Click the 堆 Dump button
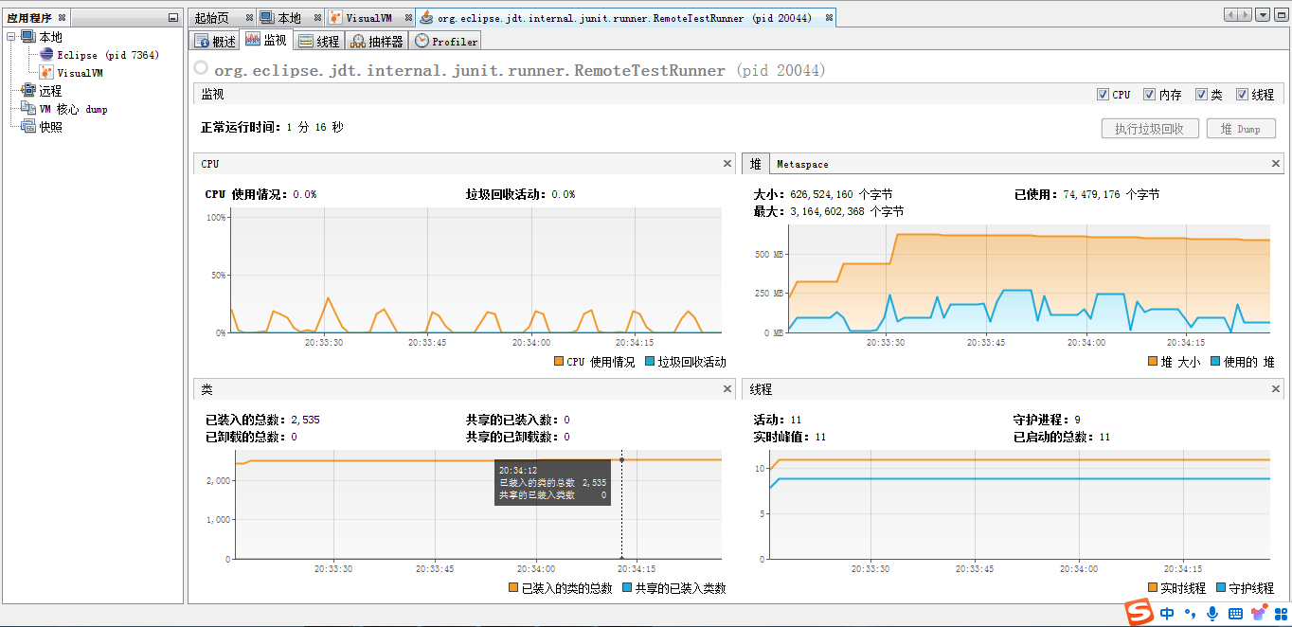This screenshot has width=1292, height=627. (x=1241, y=129)
